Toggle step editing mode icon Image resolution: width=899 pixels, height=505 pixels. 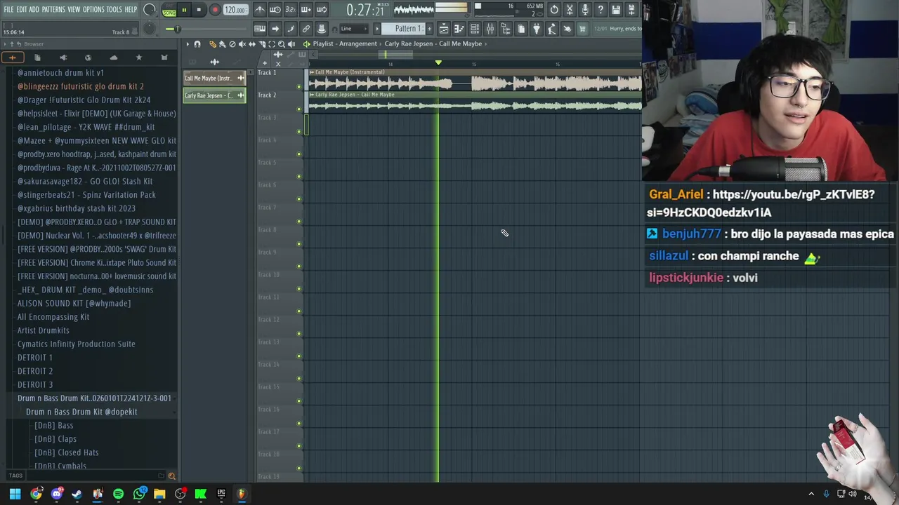pos(291,29)
